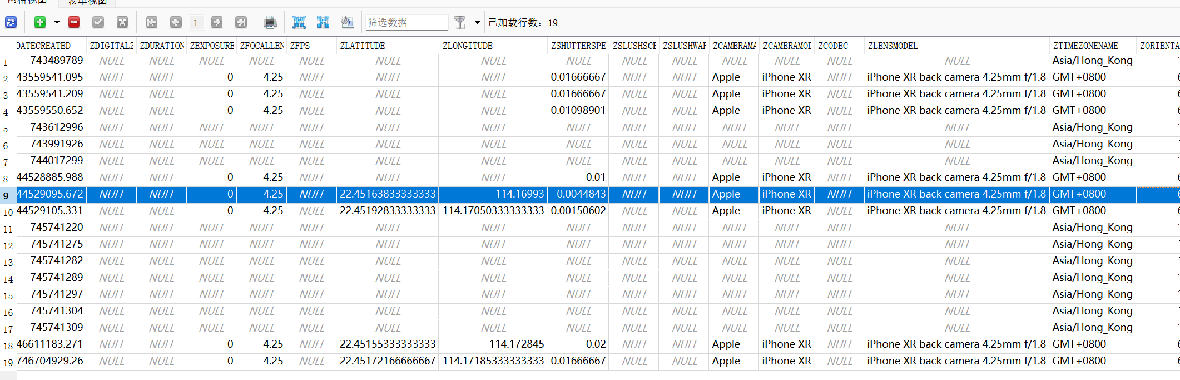
Task: Click the ZEXPOSURE column header
Action: (x=211, y=46)
